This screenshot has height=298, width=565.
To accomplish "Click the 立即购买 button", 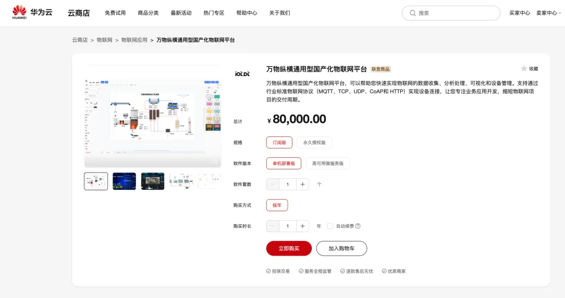I will (x=289, y=248).
